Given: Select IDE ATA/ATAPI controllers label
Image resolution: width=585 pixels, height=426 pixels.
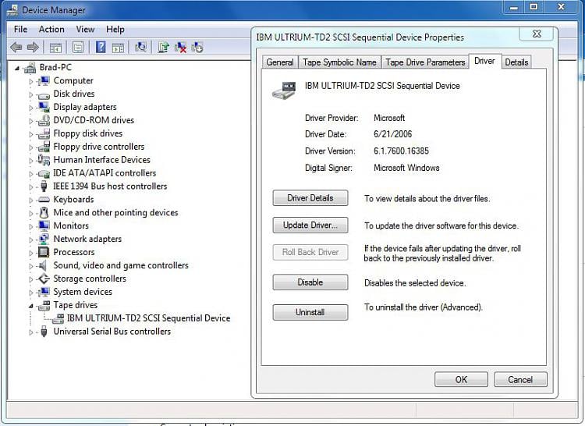Looking at the screenshot, I should (x=105, y=173).
